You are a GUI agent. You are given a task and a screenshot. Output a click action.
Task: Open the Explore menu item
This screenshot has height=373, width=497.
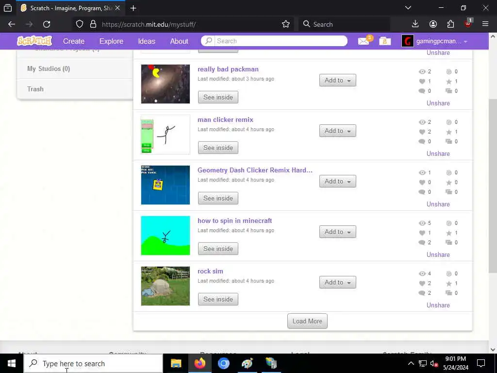tap(111, 41)
